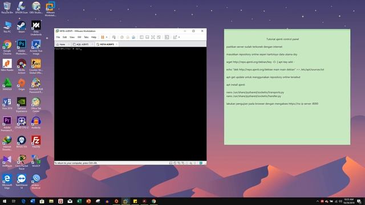Click the 'apt install ajenti' line in note
The height and width of the screenshot is (205, 365).
[236, 85]
